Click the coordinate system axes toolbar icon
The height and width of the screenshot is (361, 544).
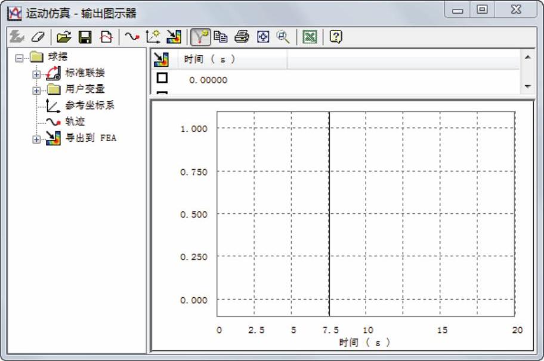[x=153, y=36]
